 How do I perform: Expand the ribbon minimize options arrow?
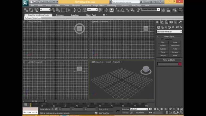coord(106,15)
